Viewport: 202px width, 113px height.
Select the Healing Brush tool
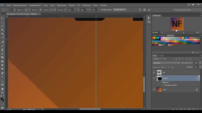(2, 42)
